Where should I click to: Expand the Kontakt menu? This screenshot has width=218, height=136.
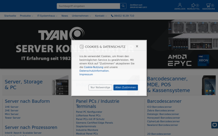point(101,16)
